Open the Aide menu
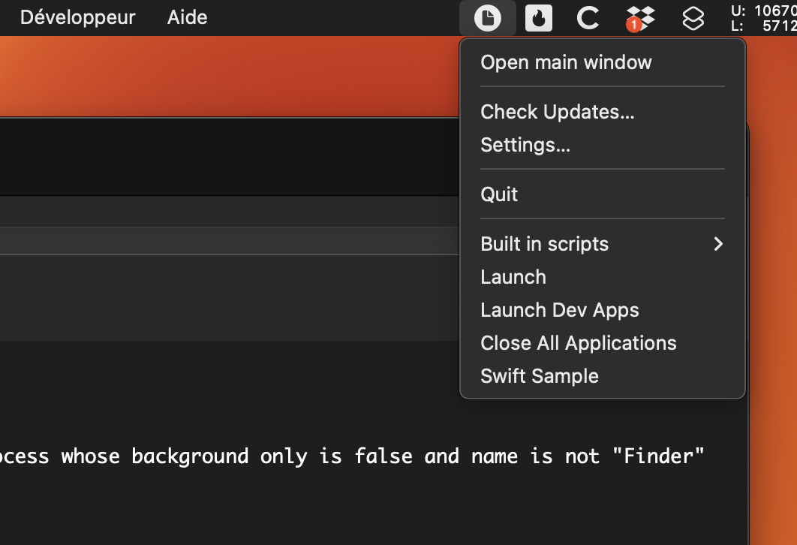The image size is (797, 545). click(186, 17)
